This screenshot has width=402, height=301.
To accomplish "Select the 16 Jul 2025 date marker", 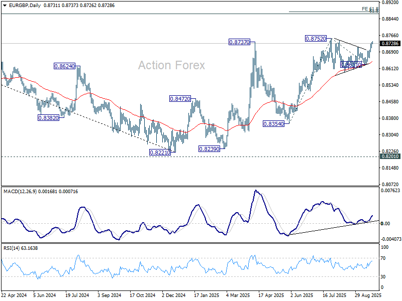I will [334, 295].
